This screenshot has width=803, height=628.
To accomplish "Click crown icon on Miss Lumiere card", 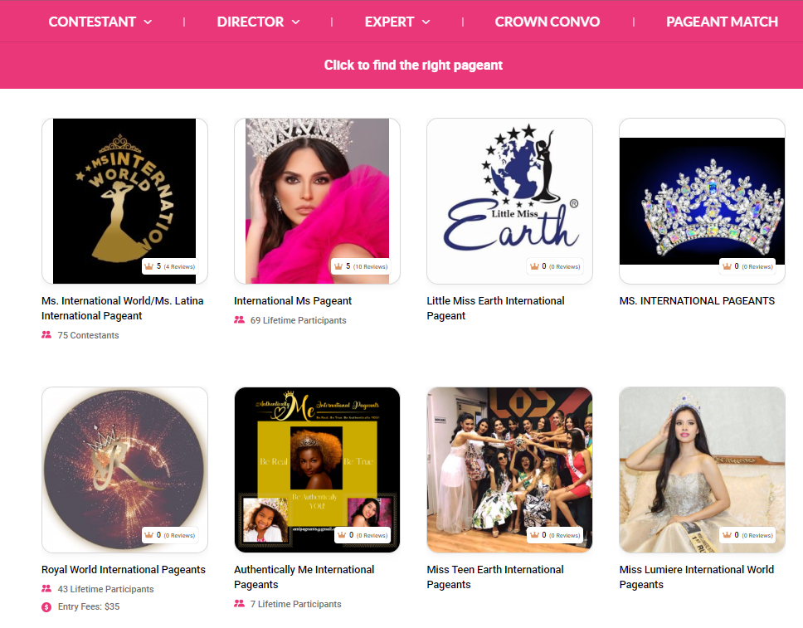I will (x=728, y=535).
